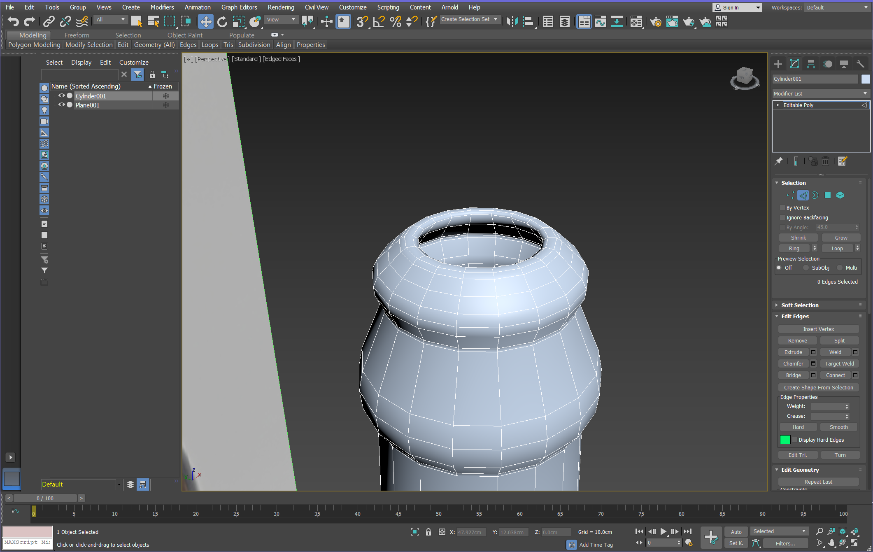Activate the Select and Rotate tool
873x552 pixels.
pos(222,21)
